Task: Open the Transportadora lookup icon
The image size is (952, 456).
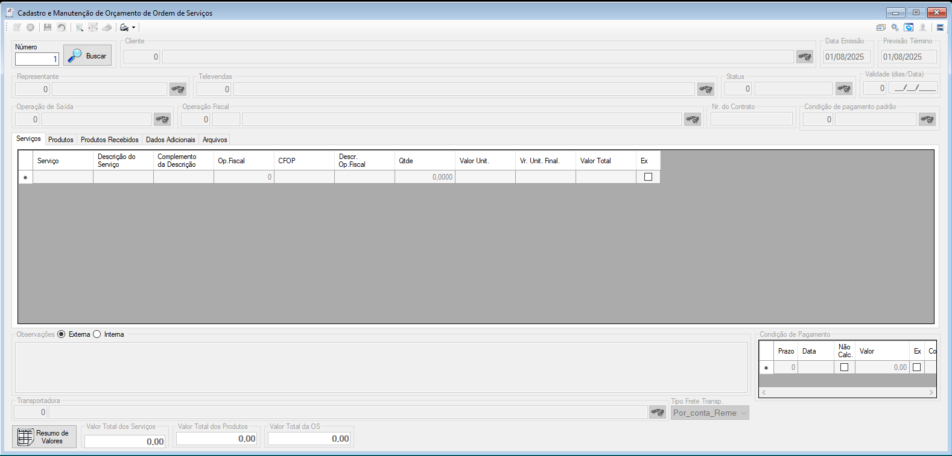Action: (x=657, y=412)
